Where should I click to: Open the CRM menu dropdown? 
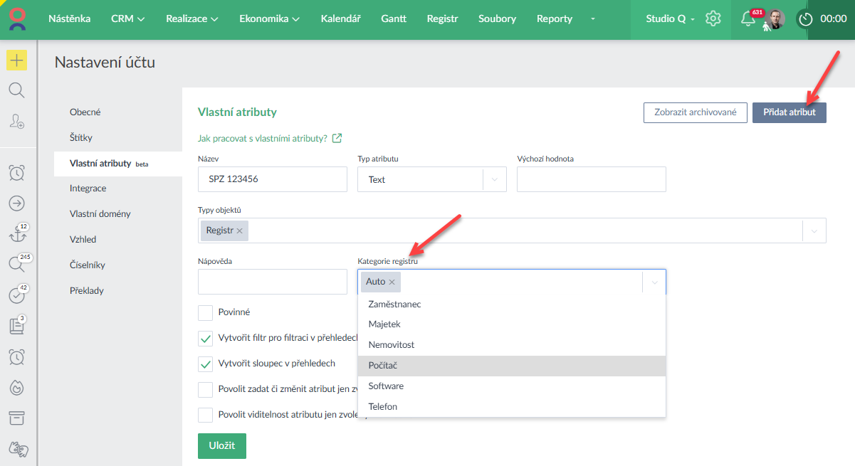[127, 19]
